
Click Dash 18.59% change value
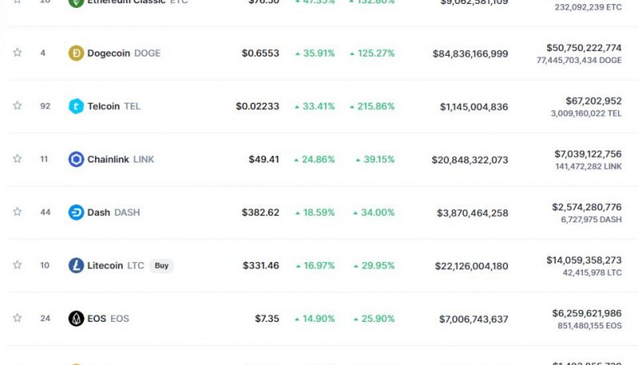(x=319, y=212)
